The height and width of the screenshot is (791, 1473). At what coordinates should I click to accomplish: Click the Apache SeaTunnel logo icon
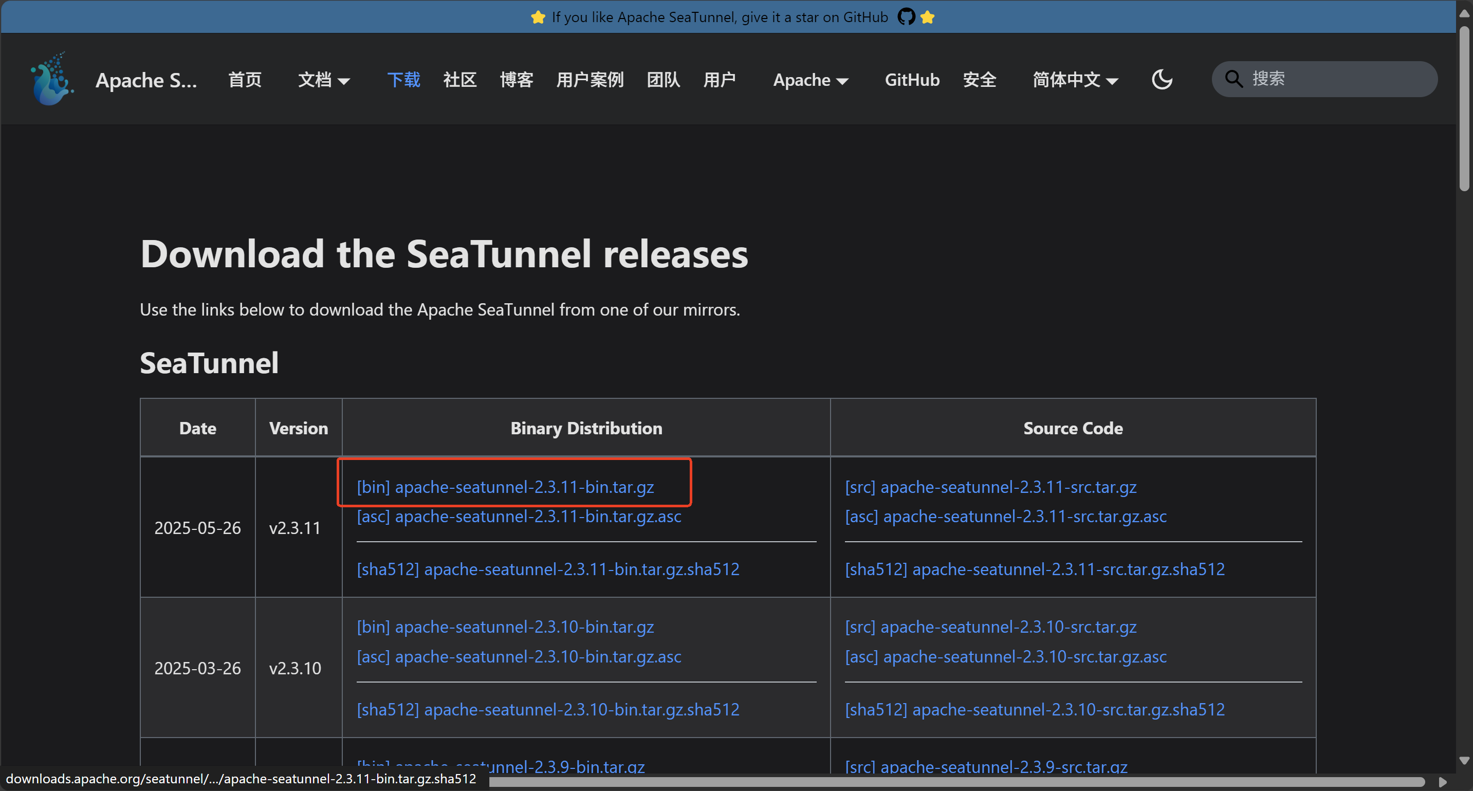pyautogui.click(x=52, y=79)
